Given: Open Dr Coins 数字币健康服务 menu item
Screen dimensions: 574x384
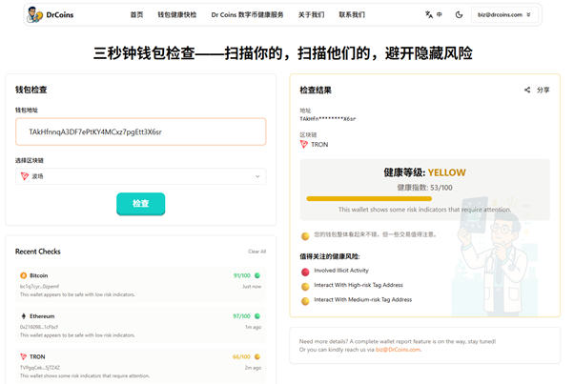Looking at the screenshot, I should point(247,14).
